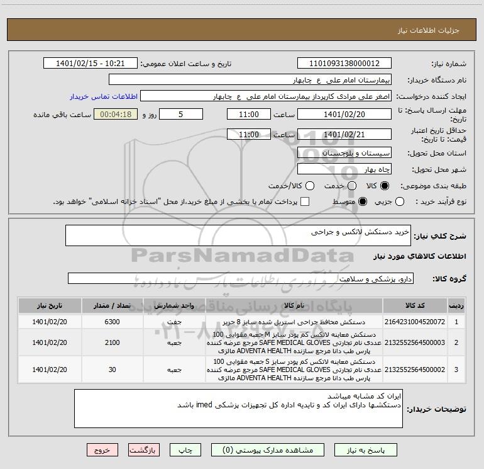Click the ردیف column header
The width and height of the screenshot is (484, 469).
(456, 305)
